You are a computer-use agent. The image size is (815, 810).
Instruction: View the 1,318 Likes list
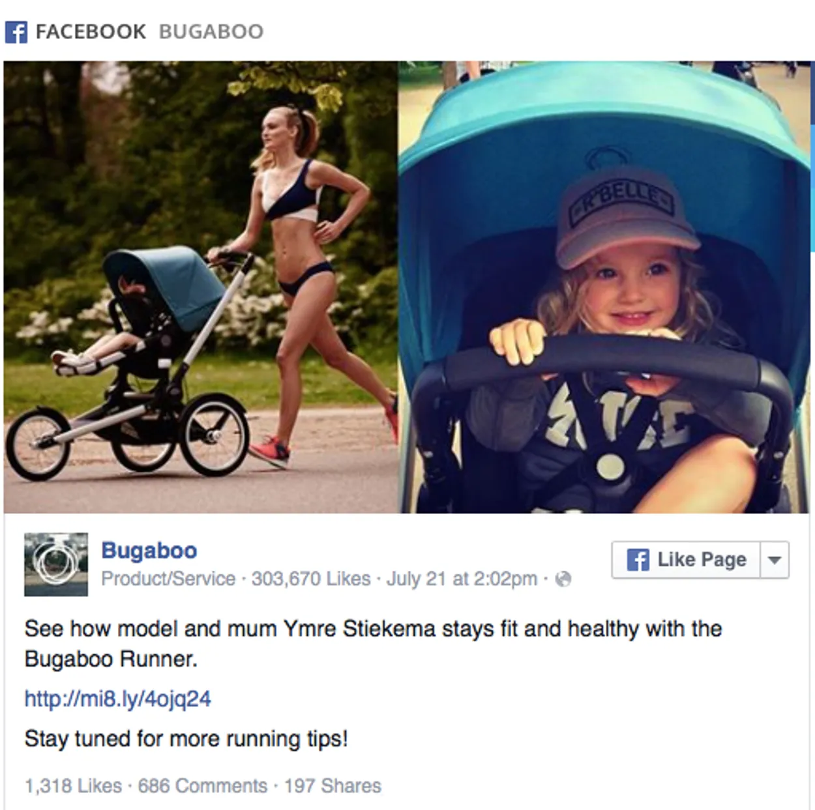point(73,786)
